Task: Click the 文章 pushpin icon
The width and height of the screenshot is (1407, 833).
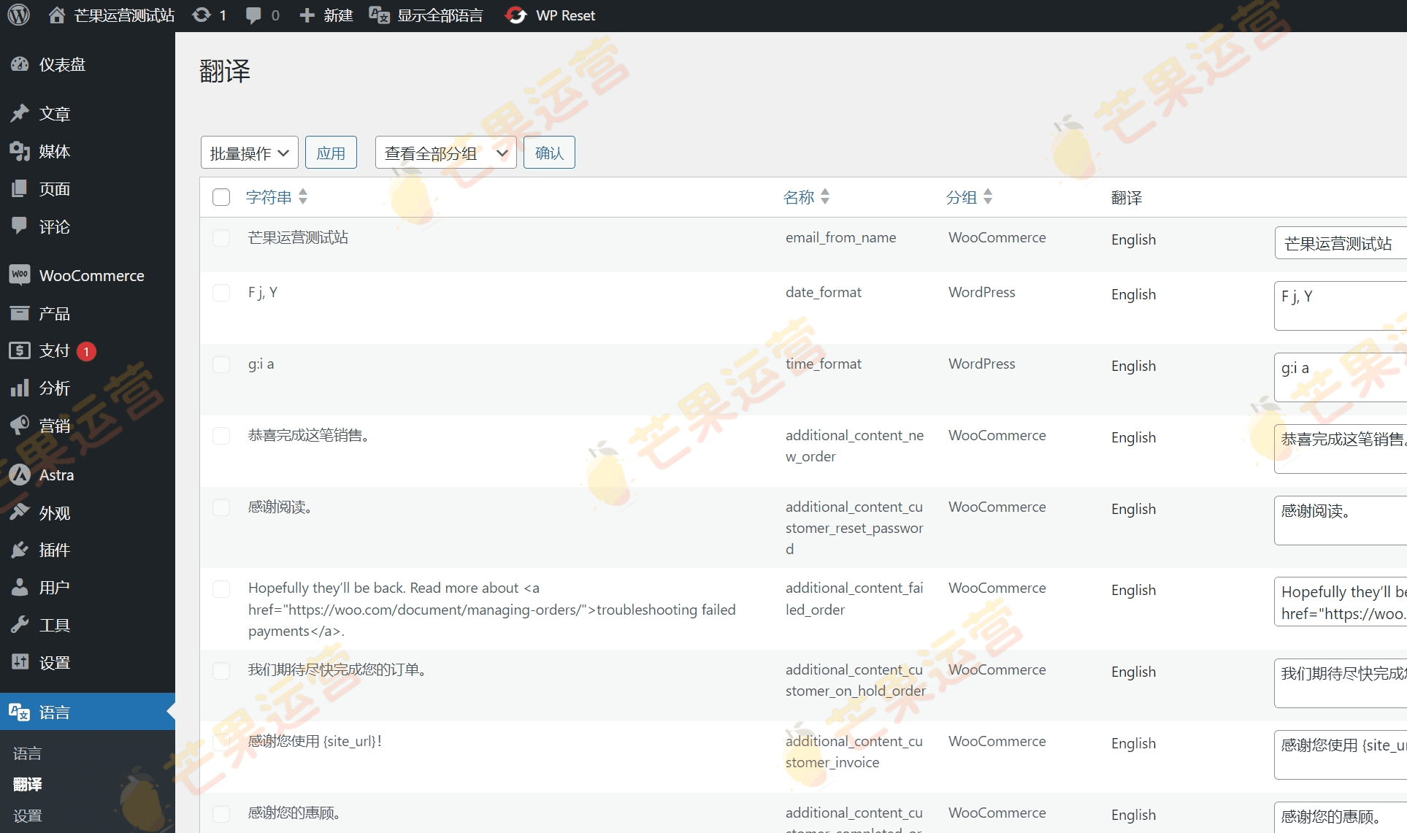Action: pyautogui.click(x=20, y=113)
